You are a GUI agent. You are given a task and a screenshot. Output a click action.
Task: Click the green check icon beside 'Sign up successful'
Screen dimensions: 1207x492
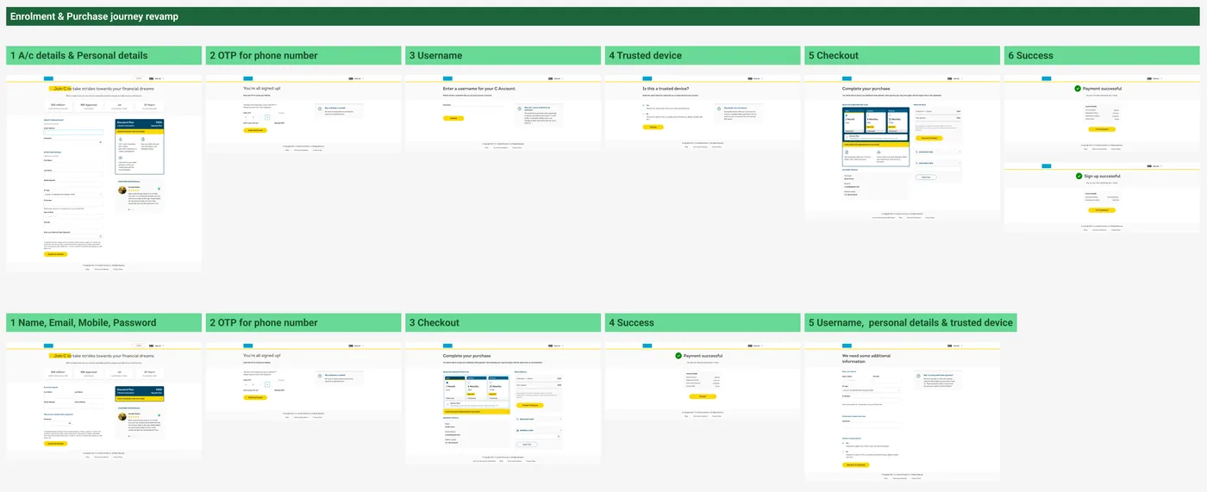tap(1078, 176)
